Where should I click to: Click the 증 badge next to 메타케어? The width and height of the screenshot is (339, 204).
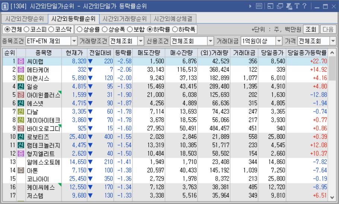click(21, 70)
